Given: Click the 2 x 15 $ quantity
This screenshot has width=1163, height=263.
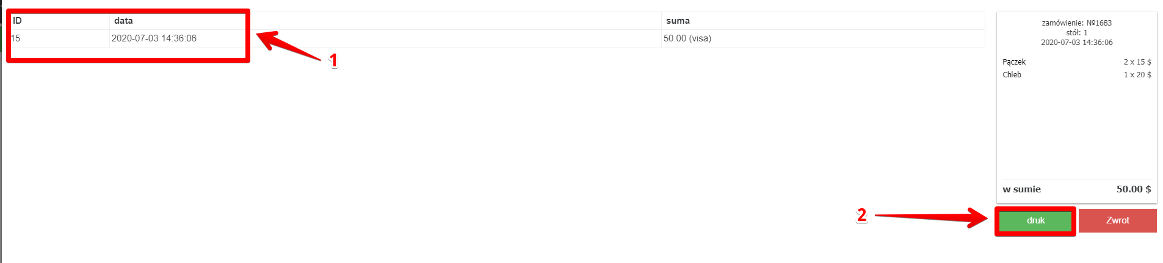Looking at the screenshot, I should [1137, 62].
